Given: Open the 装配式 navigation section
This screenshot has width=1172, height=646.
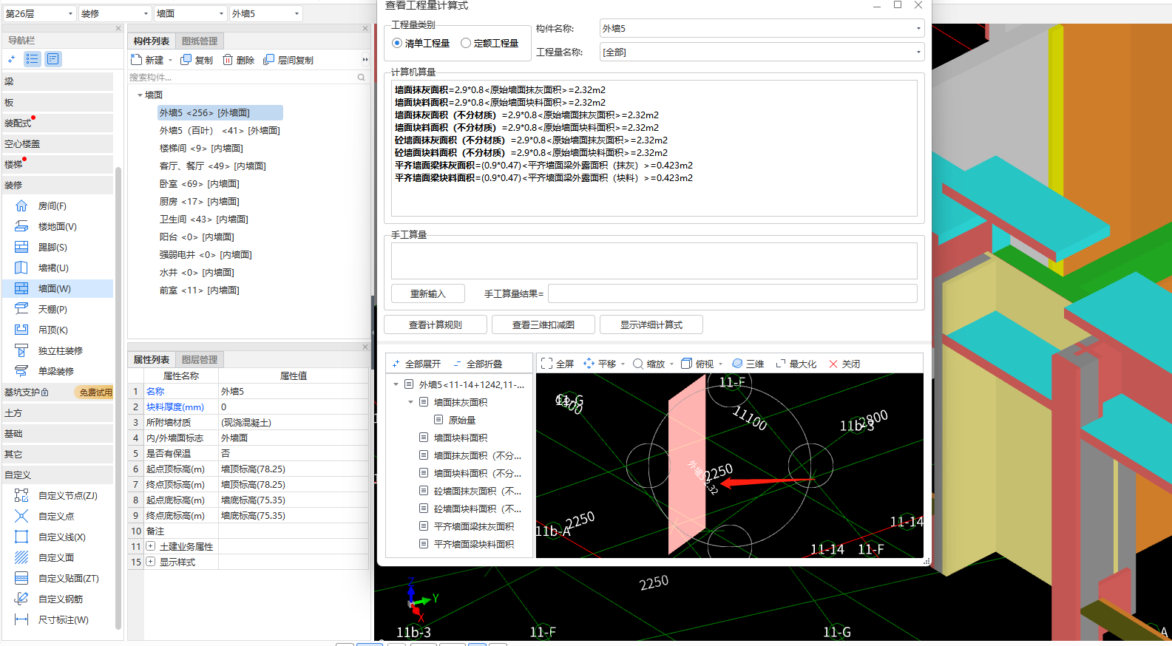Looking at the screenshot, I should (58, 123).
